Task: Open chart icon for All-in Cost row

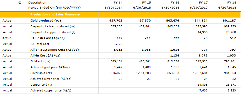Action: tap(24, 55)
